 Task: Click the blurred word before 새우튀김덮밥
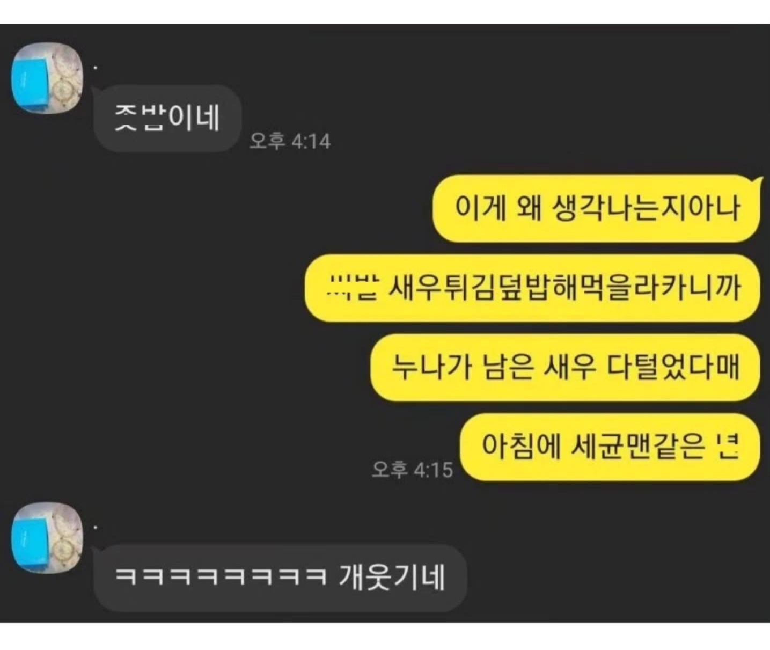pos(353,288)
